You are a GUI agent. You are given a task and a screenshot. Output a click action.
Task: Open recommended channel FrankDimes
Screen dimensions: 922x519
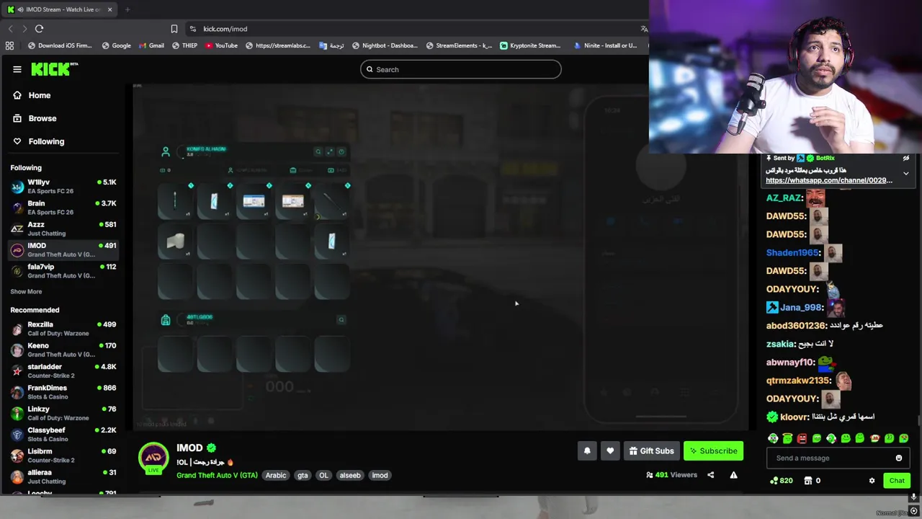pyautogui.click(x=63, y=392)
